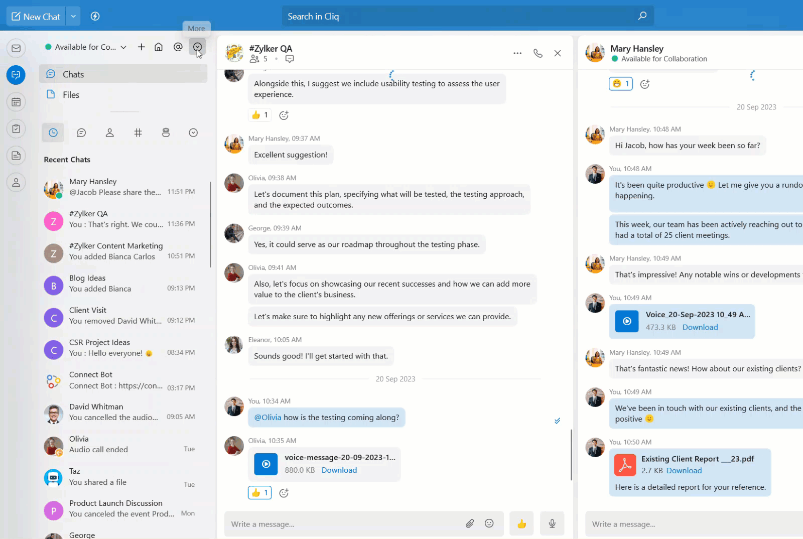Screen dimensions: 803x539
Task: Add reaction to usability testing message
Action: (284, 115)
